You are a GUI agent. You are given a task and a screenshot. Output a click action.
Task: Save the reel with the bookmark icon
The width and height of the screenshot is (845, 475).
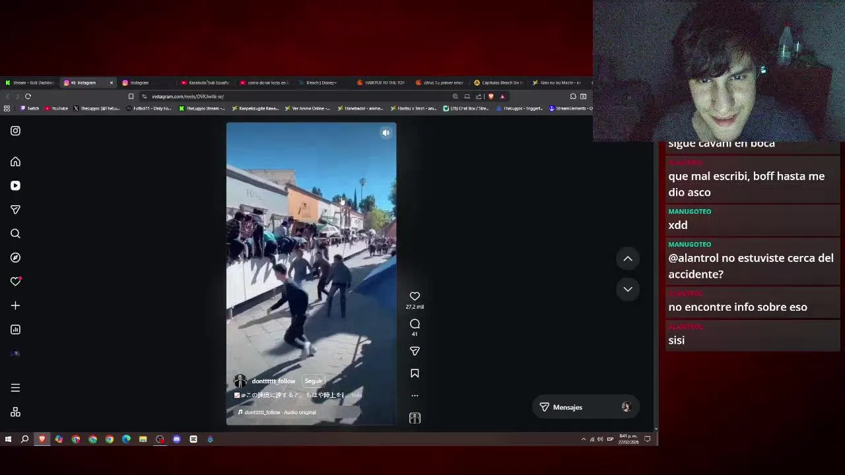pyautogui.click(x=415, y=373)
